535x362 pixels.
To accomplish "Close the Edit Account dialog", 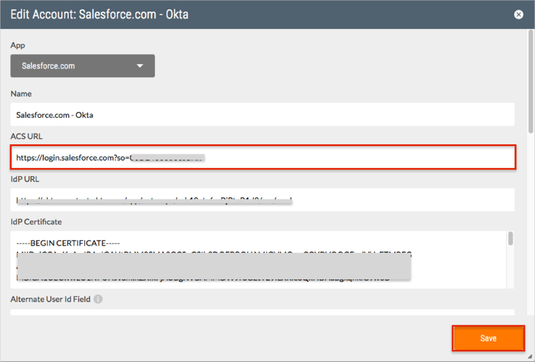I will (x=518, y=14).
